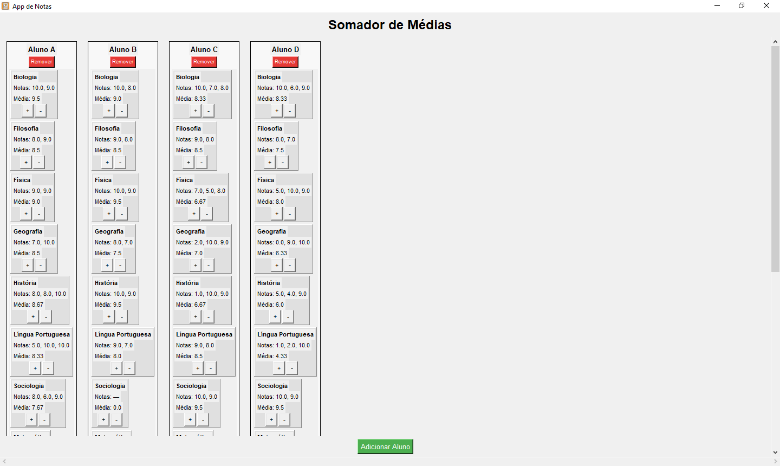The width and height of the screenshot is (780, 466).
Task: Delete Aluno C using Remover
Action: tap(204, 62)
